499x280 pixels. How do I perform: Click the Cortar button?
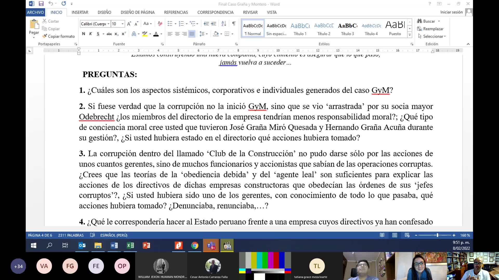51,21
